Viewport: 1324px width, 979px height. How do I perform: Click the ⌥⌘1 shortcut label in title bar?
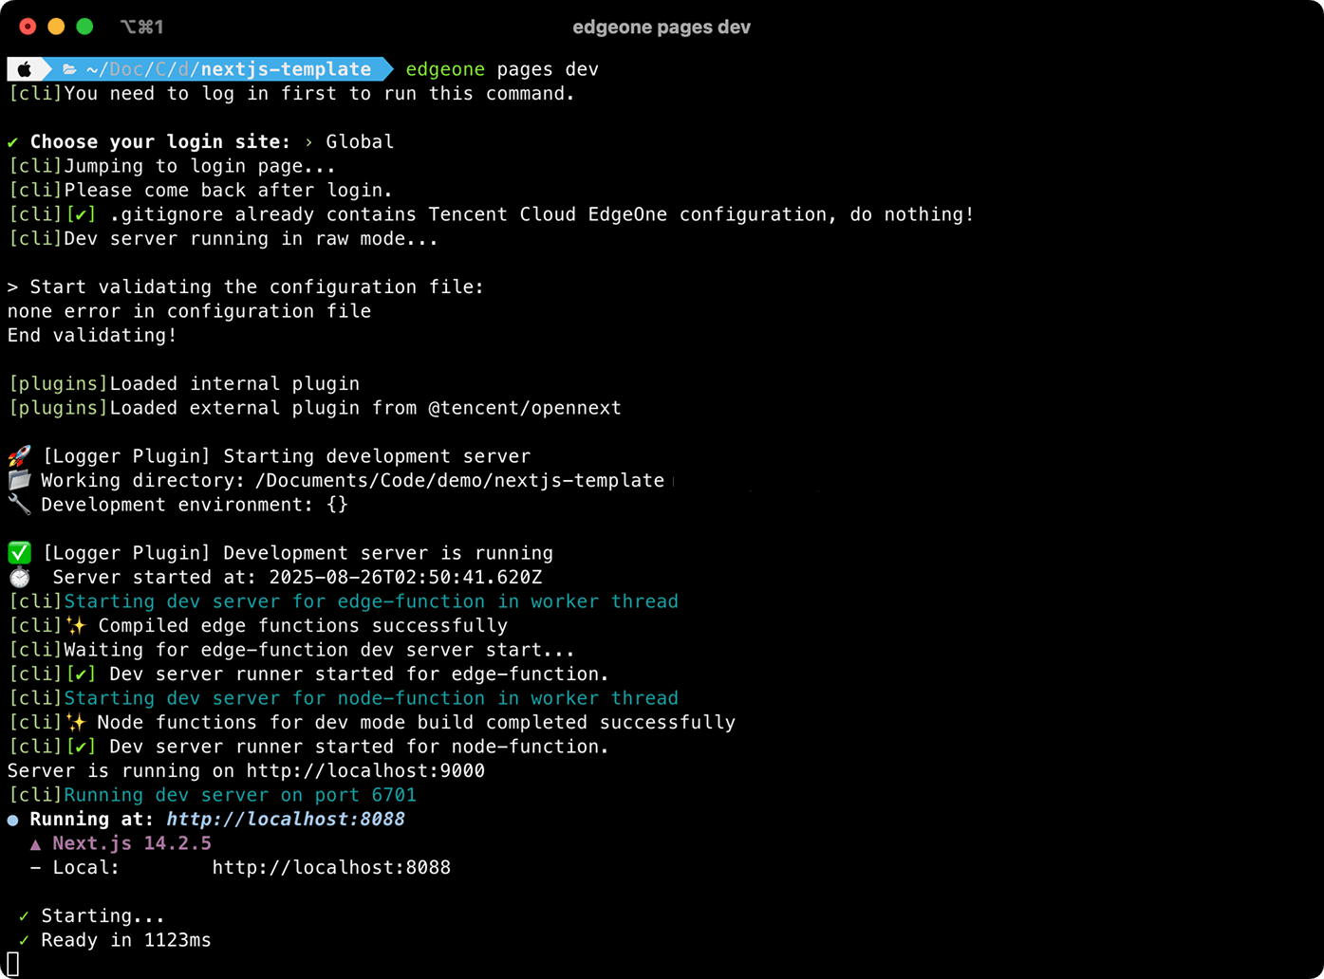click(x=141, y=27)
